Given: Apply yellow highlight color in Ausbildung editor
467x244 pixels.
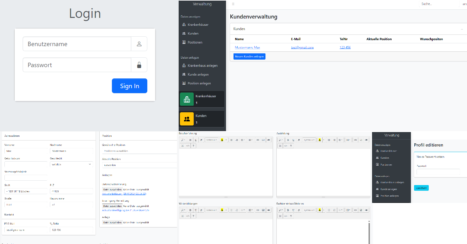Looking at the screenshot, I should pos(320,140).
